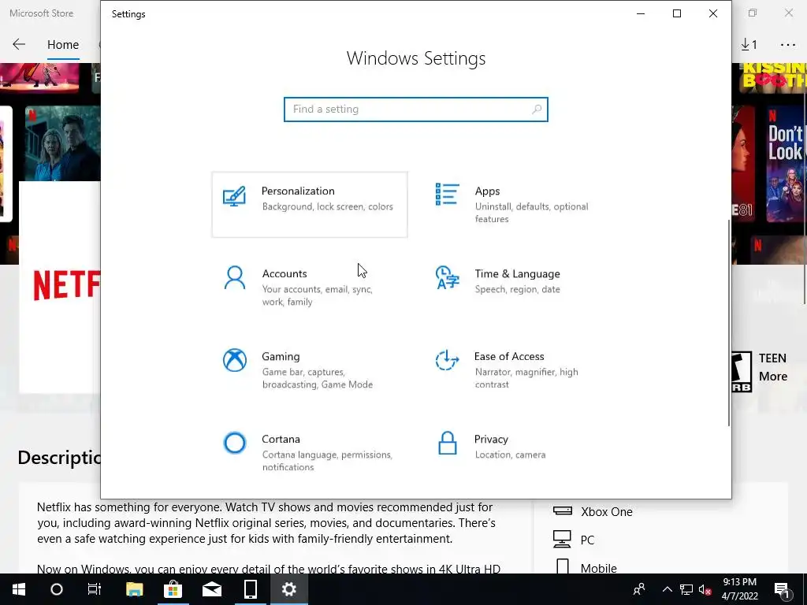Open the Apps settings heading
Viewport: 807px width, 605px height.
pyautogui.click(x=487, y=191)
